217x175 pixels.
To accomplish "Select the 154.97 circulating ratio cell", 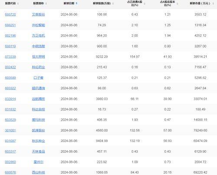I will tap(135, 57).
